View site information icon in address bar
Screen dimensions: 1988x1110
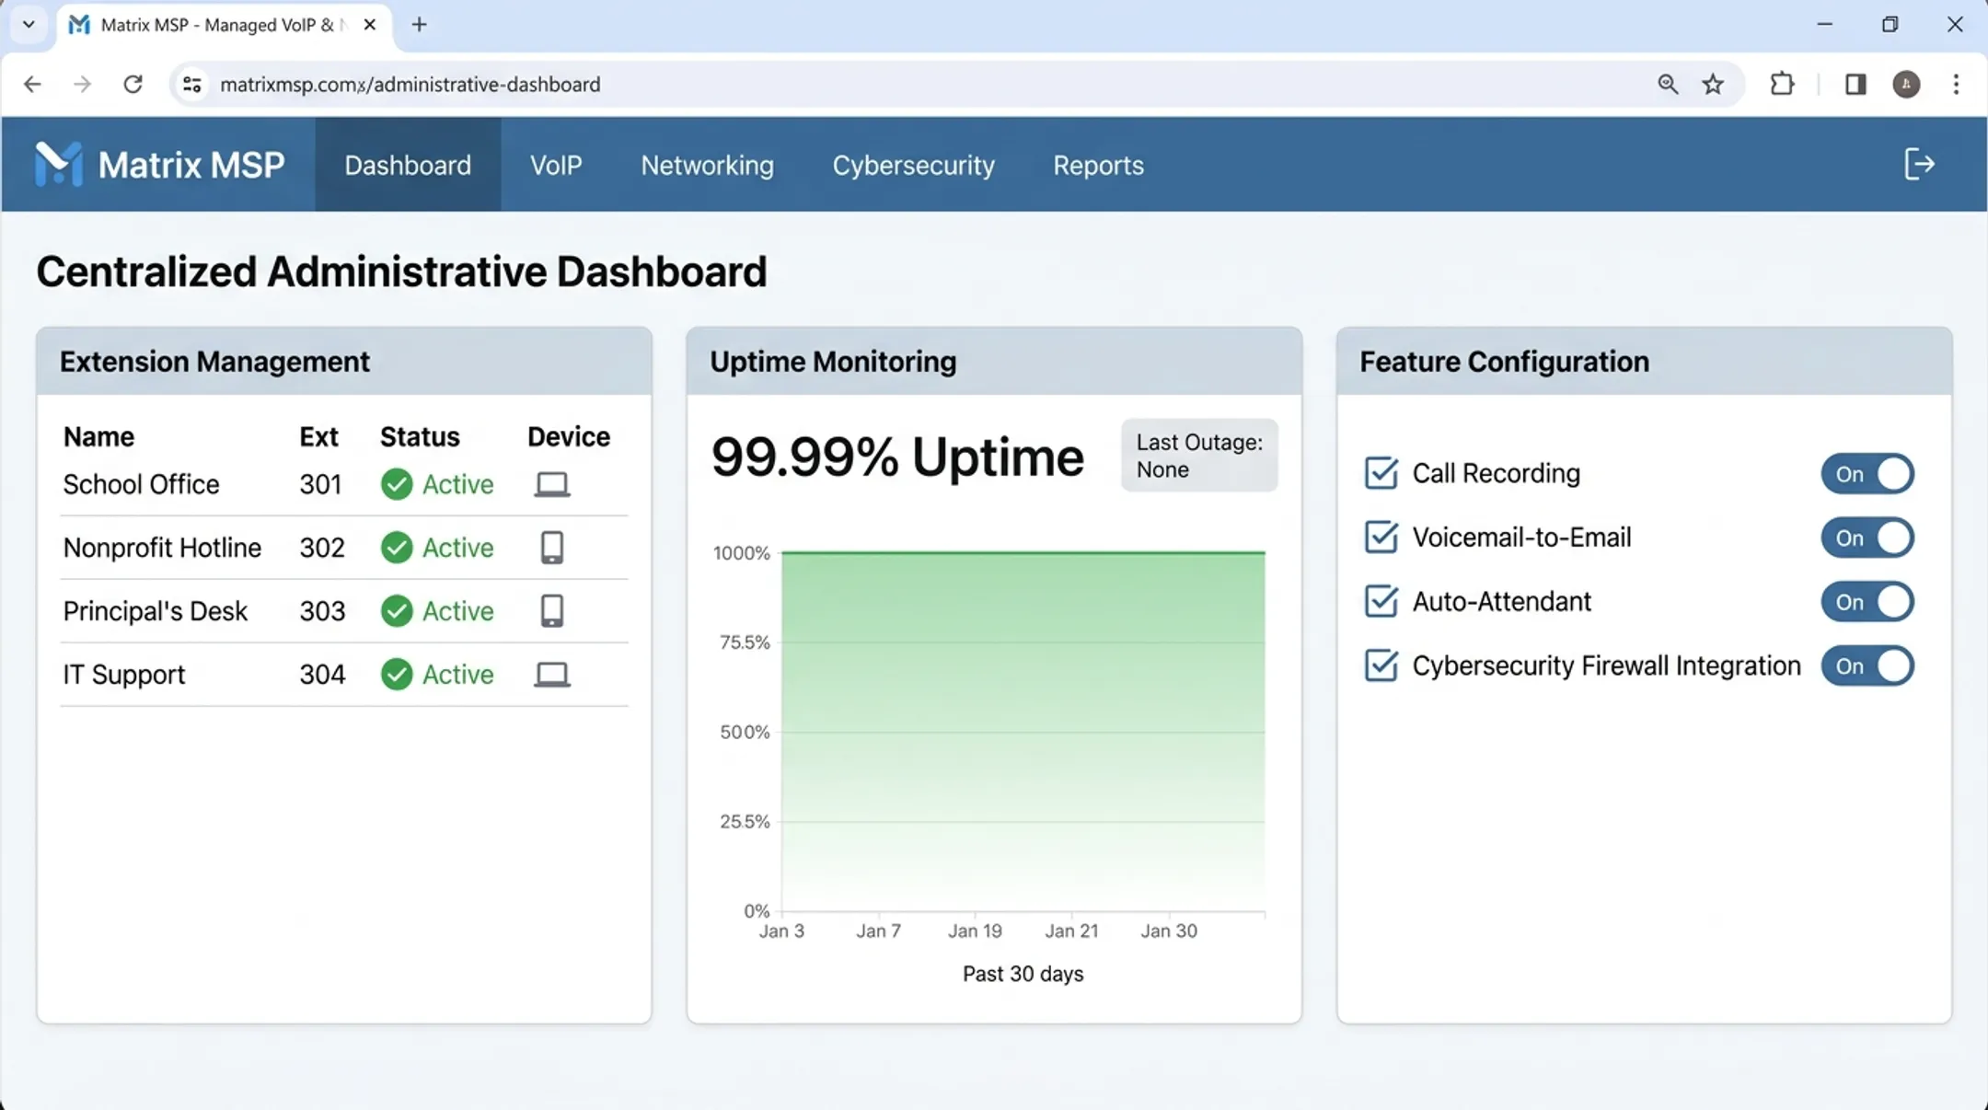coord(191,85)
